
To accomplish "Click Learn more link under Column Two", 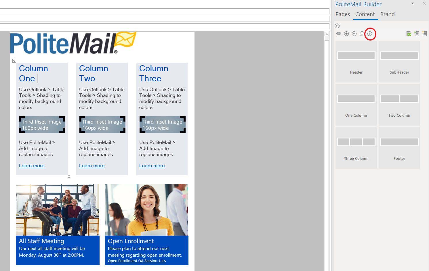I will click(92, 166).
